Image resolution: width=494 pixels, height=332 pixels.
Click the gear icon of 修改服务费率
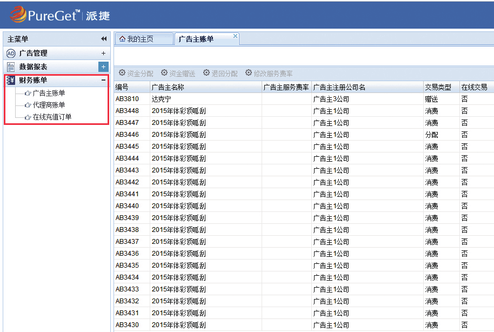[x=249, y=73]
